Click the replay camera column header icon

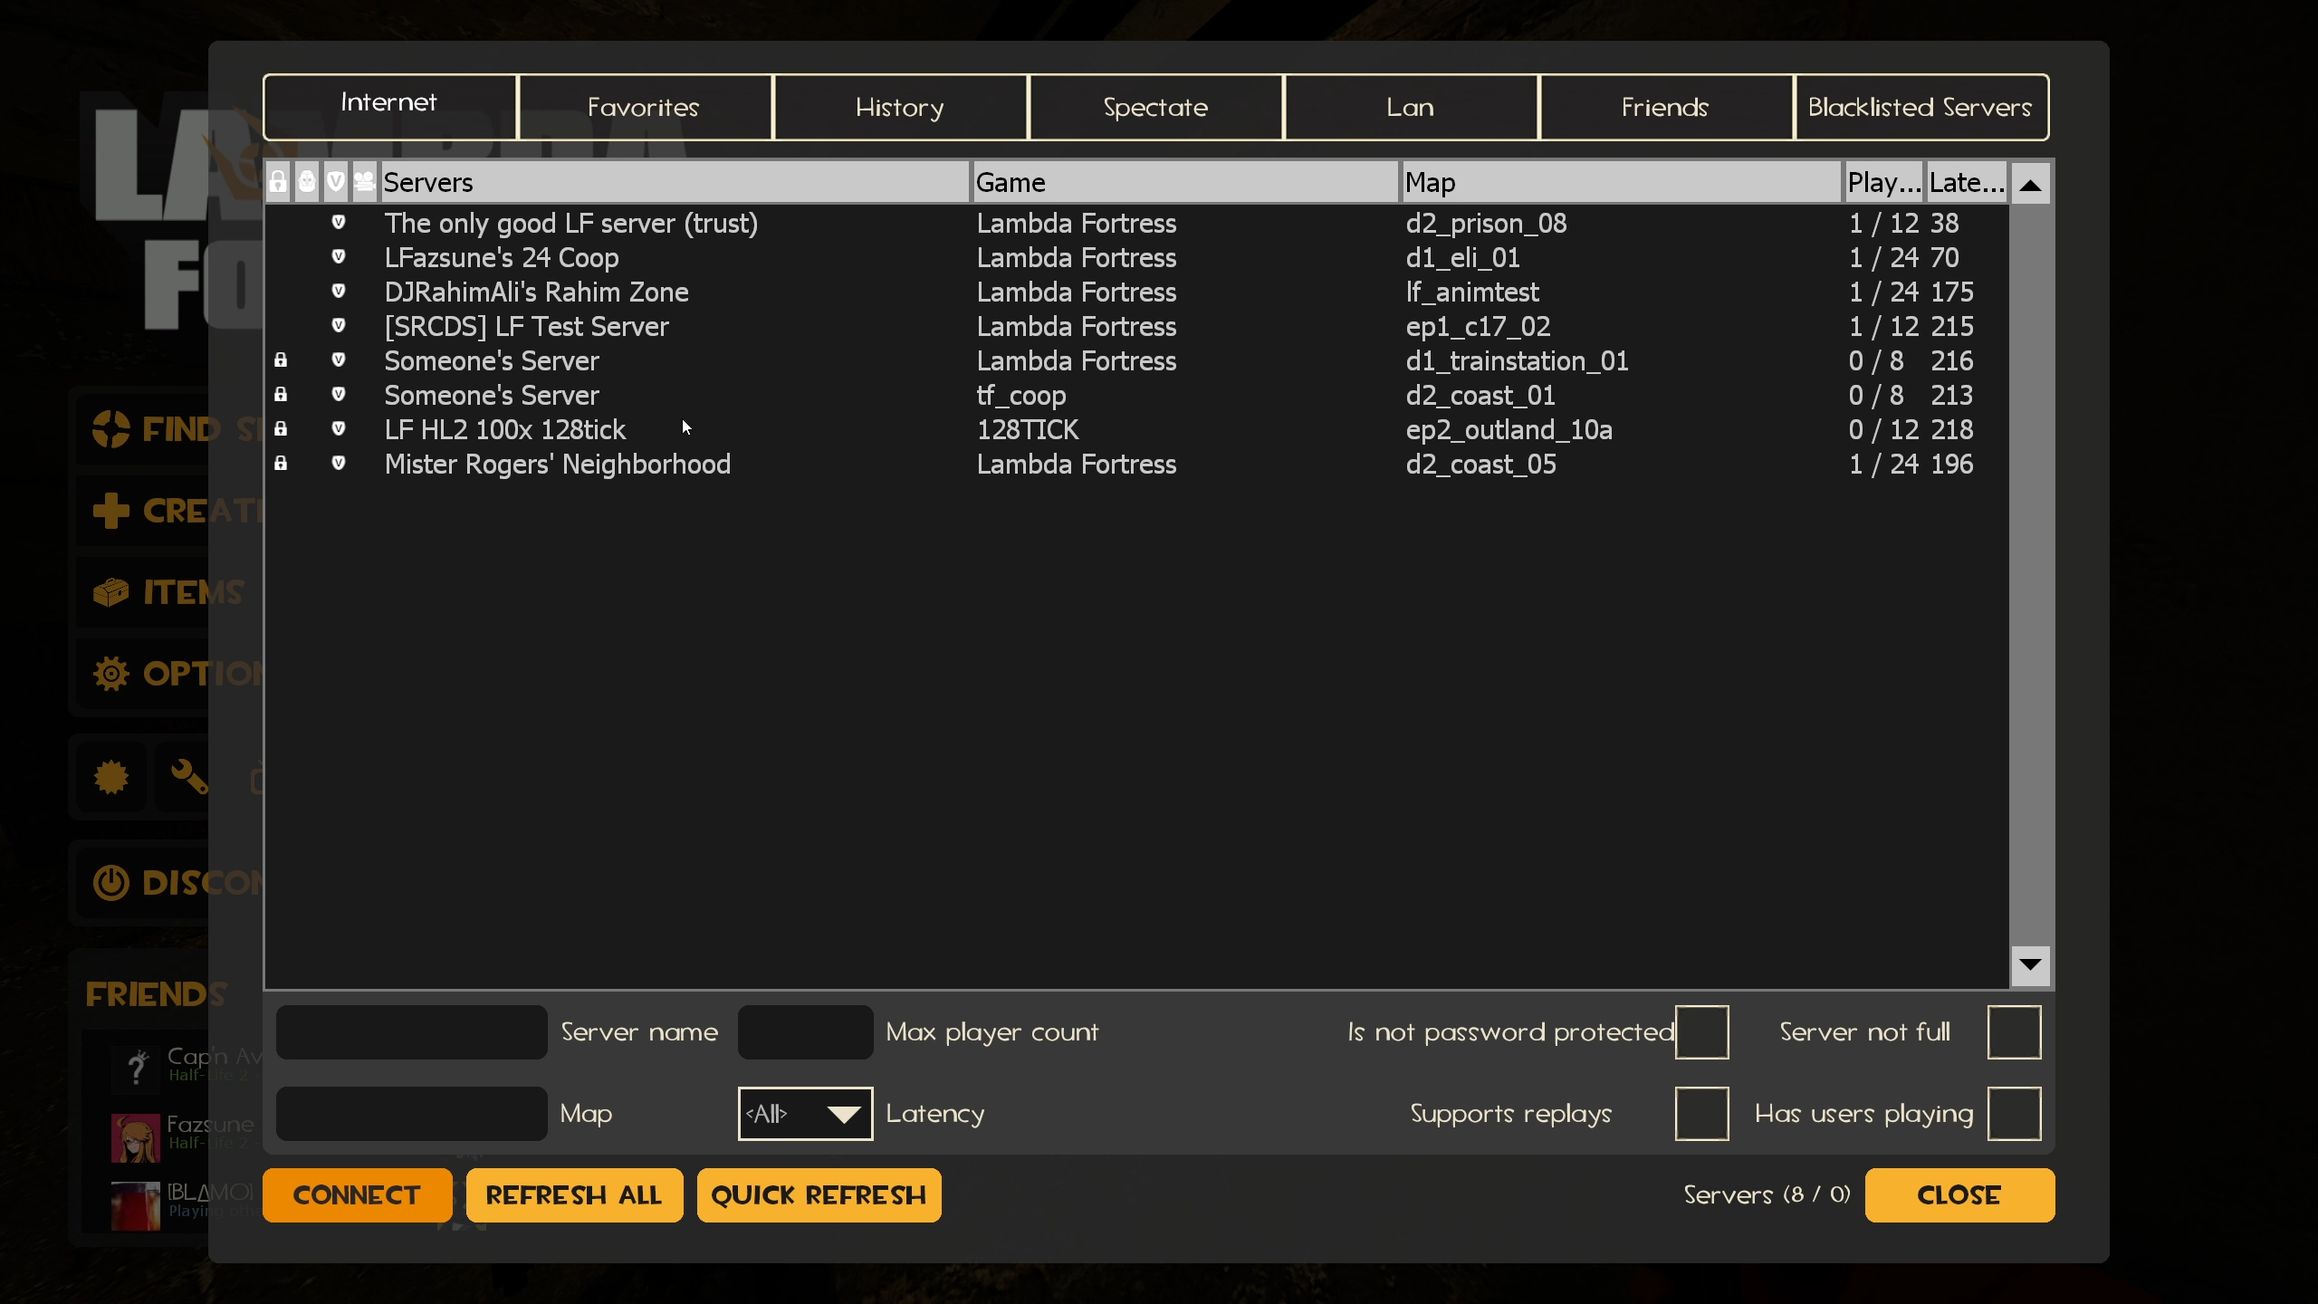[364, 182]
